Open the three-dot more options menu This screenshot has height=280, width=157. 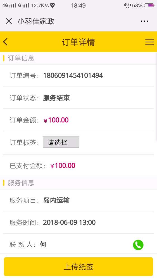[x=144, y=21]
